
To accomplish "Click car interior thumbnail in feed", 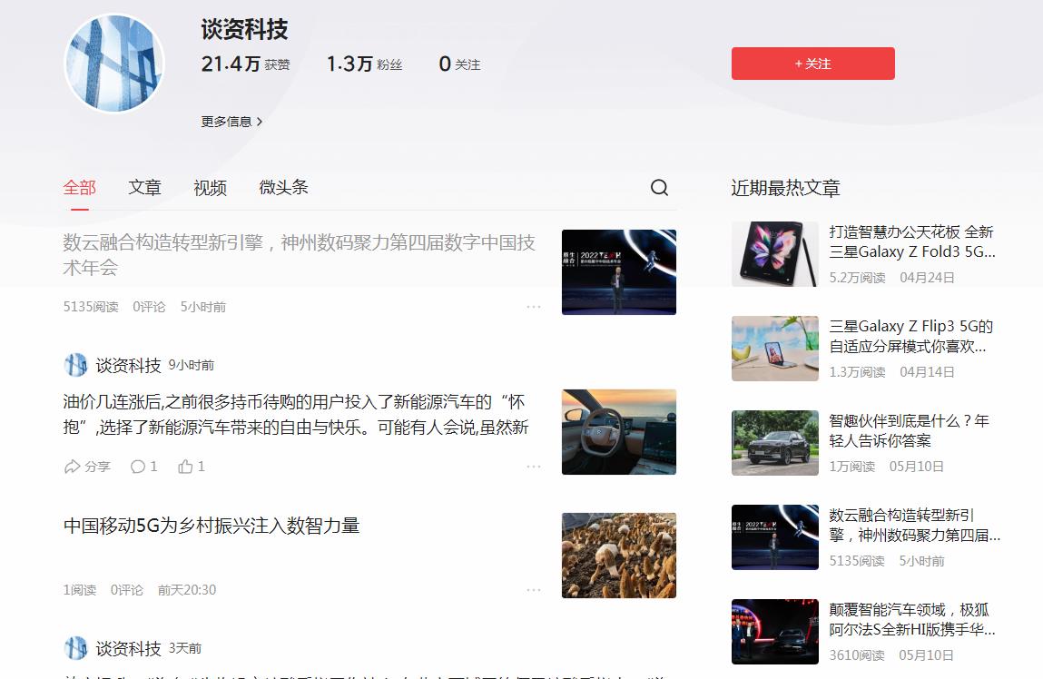I will pos(618,431).
